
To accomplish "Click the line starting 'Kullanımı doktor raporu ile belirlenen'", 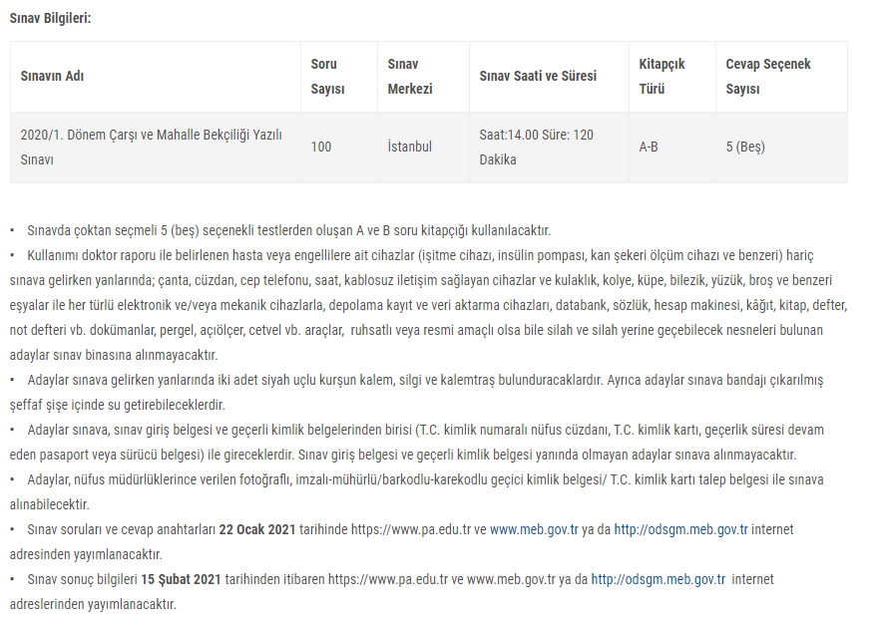I will [420, 255].
